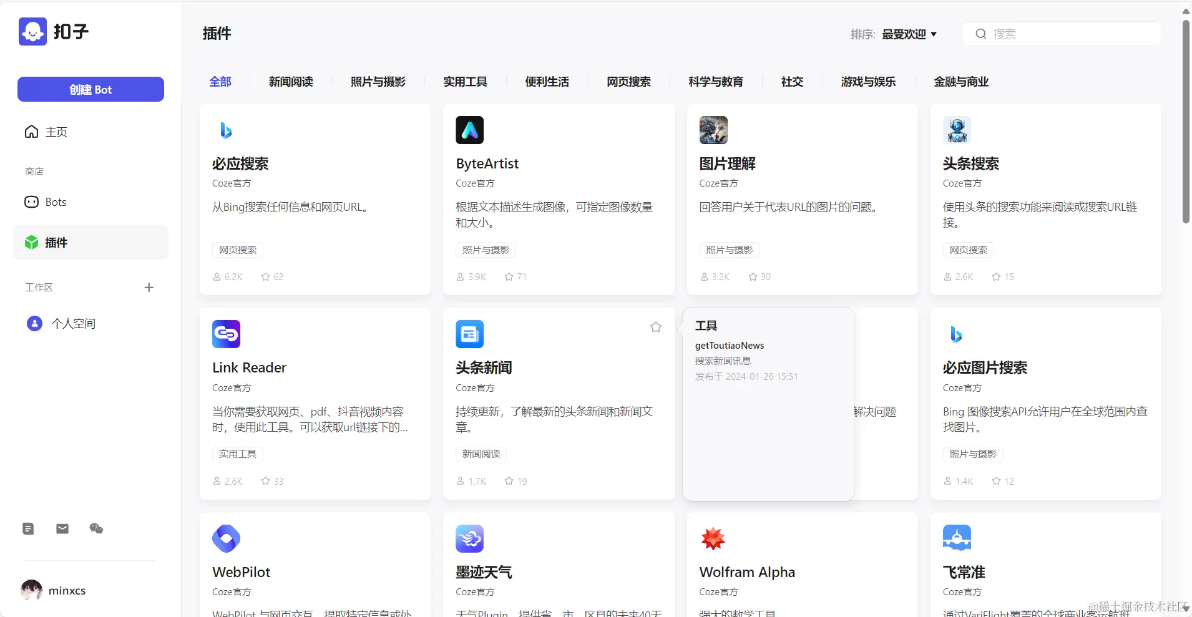Focus the 搜索 search input field
Screen dimensions: 1192x617
[x=1061, y=34]
